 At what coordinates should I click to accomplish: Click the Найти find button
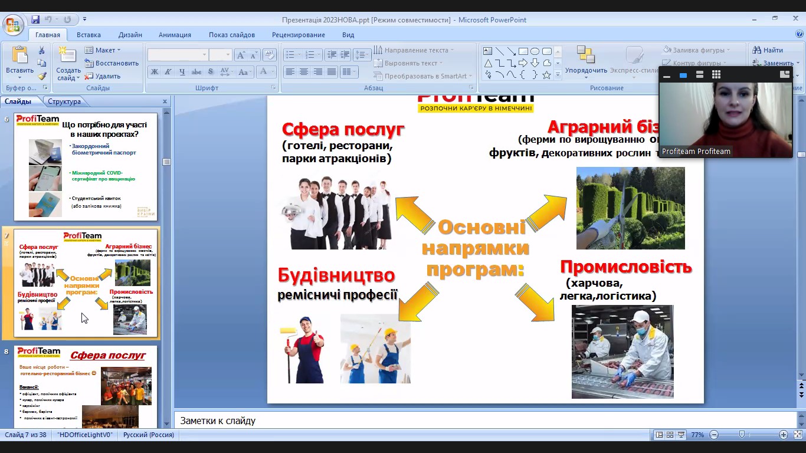point(768,50)
